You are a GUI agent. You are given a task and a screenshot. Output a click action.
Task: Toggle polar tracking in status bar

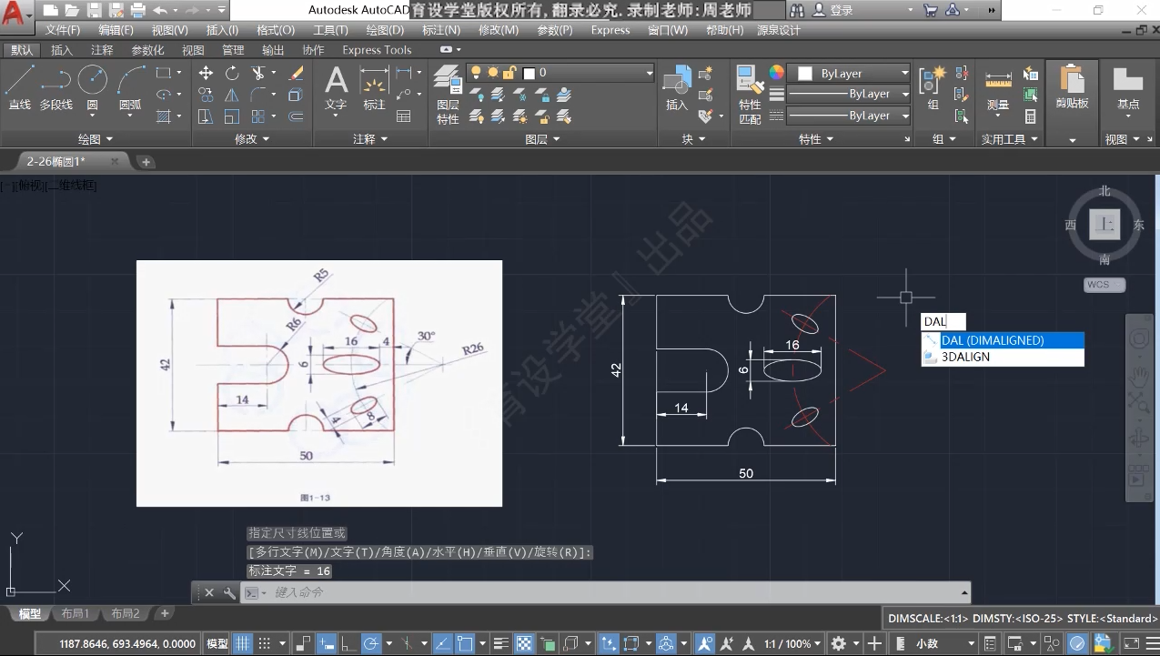[x=371, y=643]
